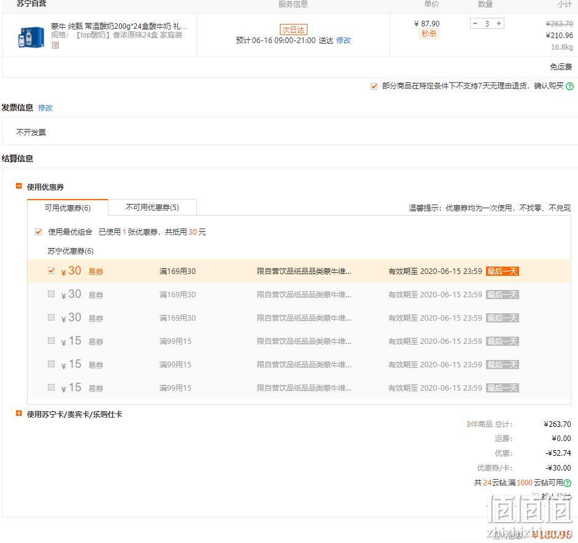Image resolution: width=578 pixels, height=543 pixels.
Task: Click the small 团 icon under product spec
Action: [55, 45]
